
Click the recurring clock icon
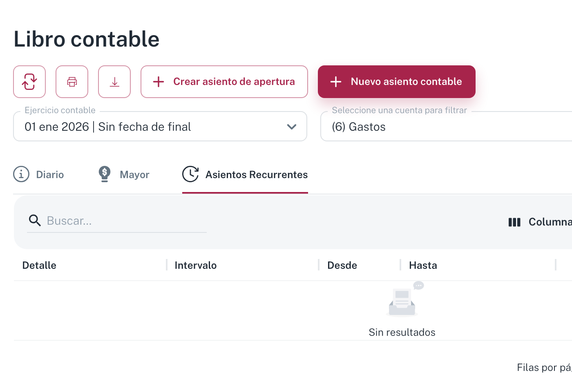point(190,174)
